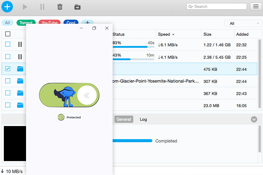Viewport: 263px width, 175px height.
Task: Open the All status filter dropdown
Action: click(243, 24)
